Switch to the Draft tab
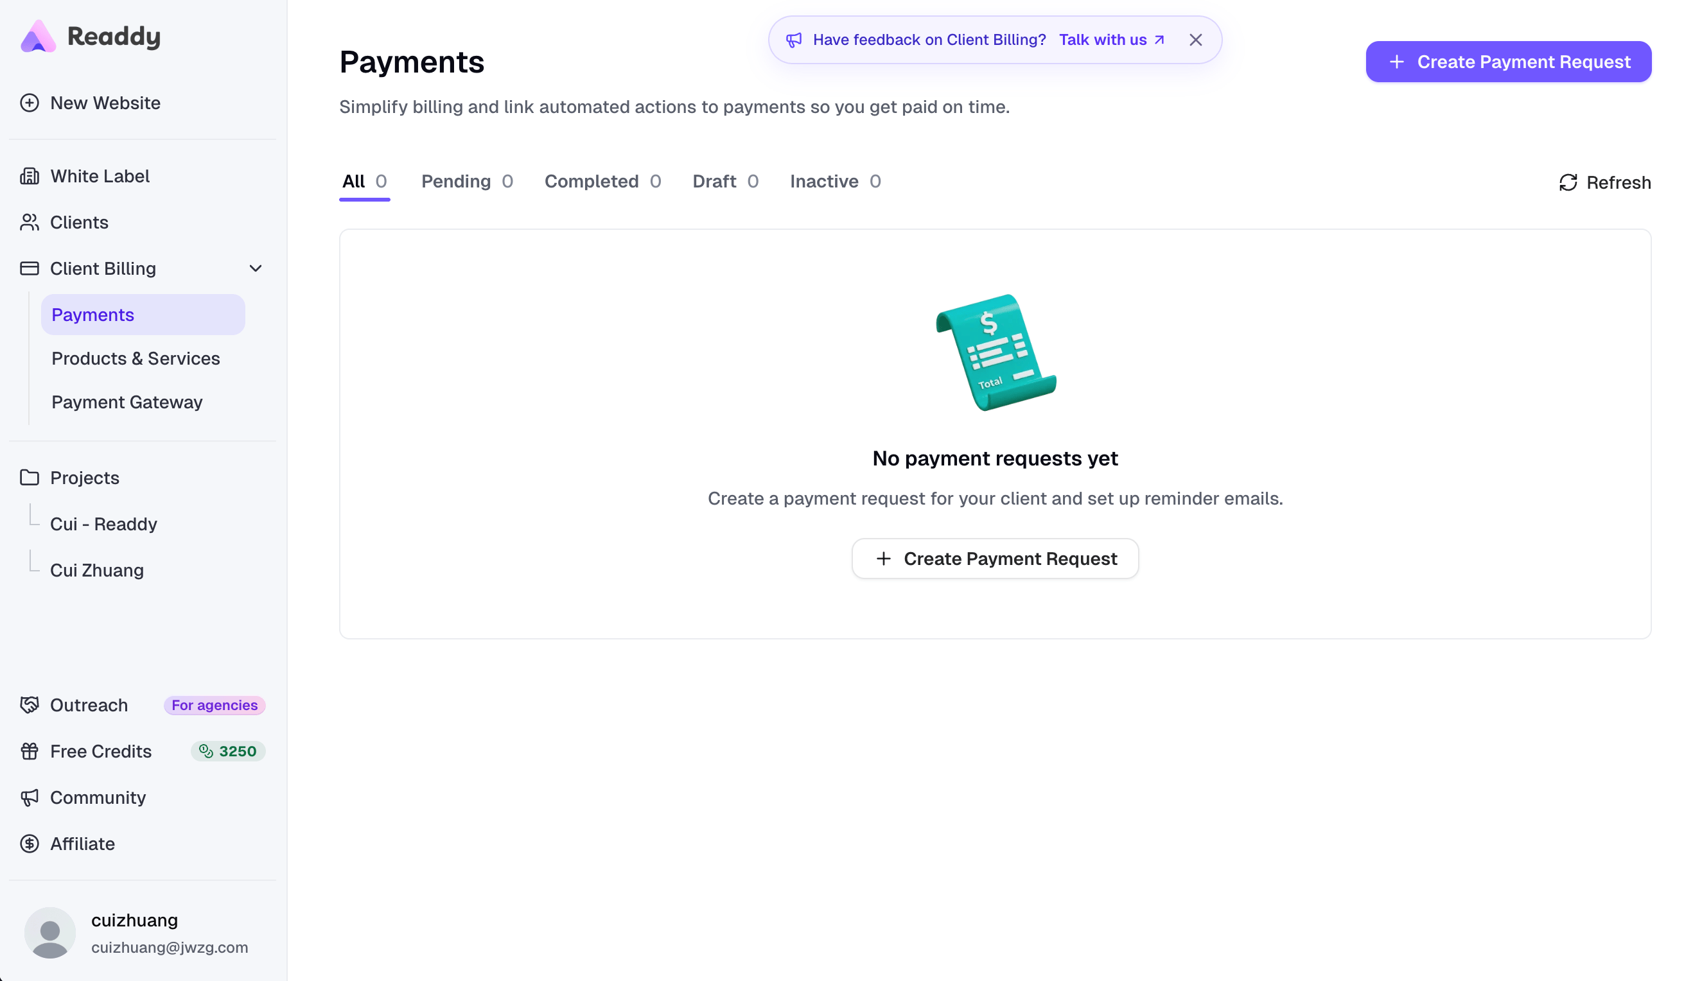Screen dimensions: 1702x981 pos(725,181)
